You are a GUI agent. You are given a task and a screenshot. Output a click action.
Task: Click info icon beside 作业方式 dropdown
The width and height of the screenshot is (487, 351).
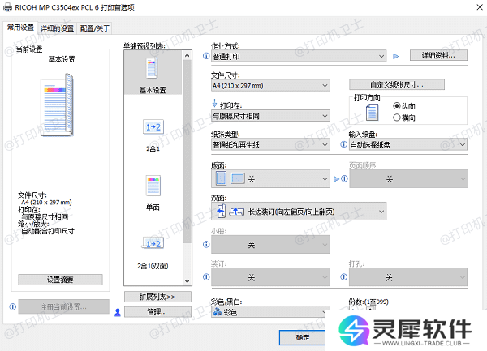tap(206, 56)
